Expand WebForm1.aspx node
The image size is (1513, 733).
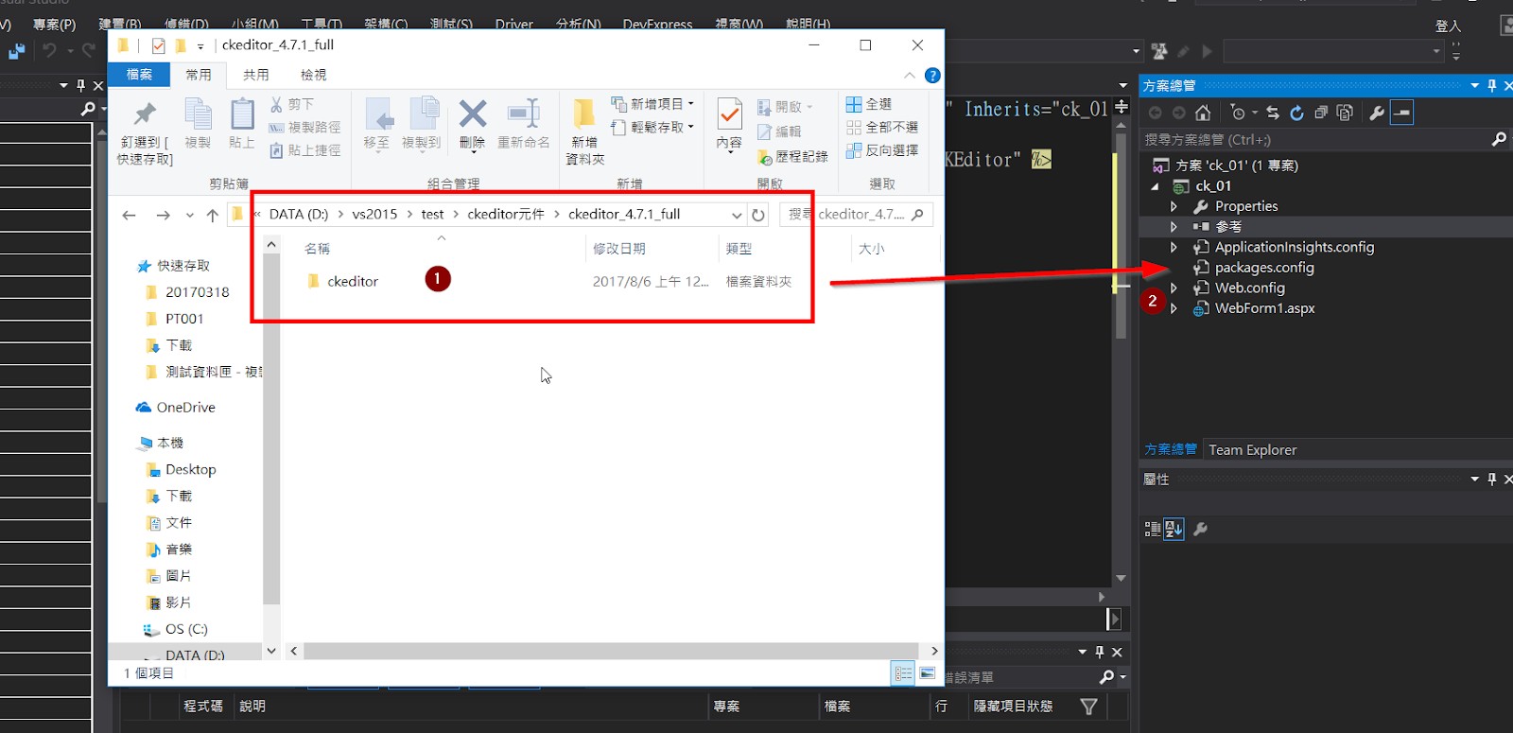click(x=1174, y=308)
